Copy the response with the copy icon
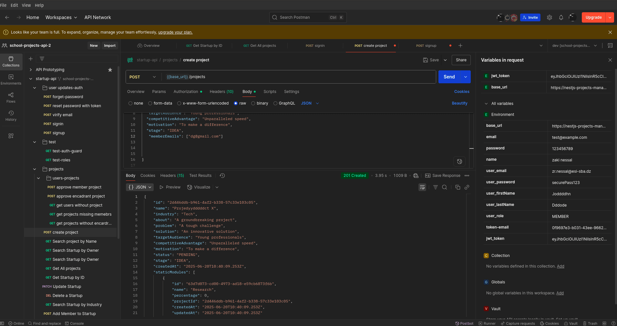617x326 pixels. (458, 187)
